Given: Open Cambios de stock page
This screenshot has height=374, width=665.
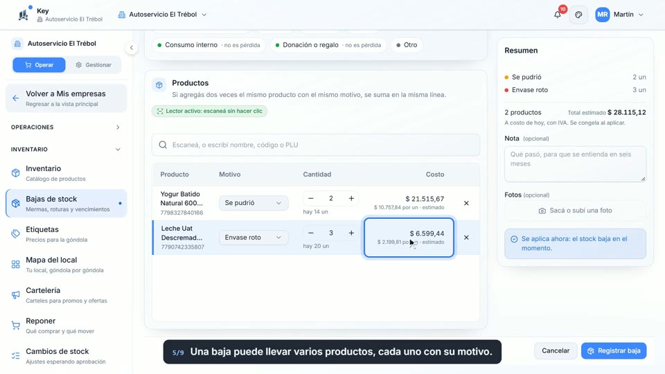Looking at the screenshot, I should pyautogui.click(x=66, y=356).
